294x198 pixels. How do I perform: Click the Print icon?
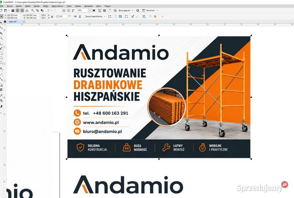coord(27,10)
